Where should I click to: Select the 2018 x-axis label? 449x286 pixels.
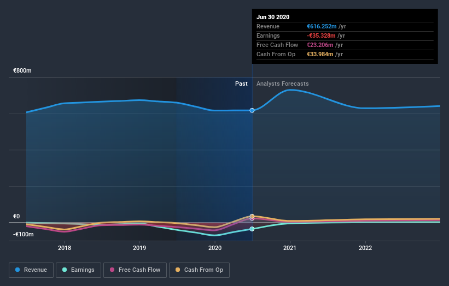65,248
